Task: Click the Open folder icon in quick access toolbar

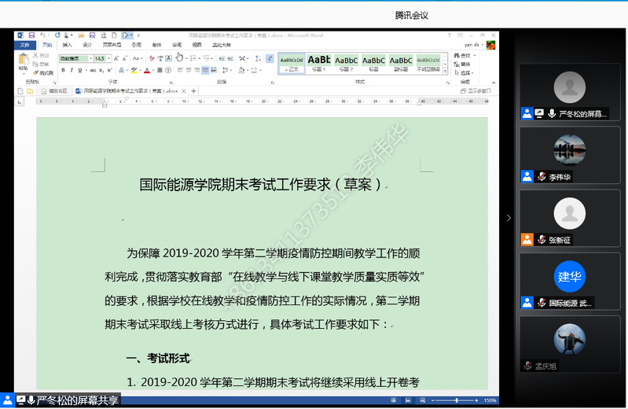Action: pos(81,35)
